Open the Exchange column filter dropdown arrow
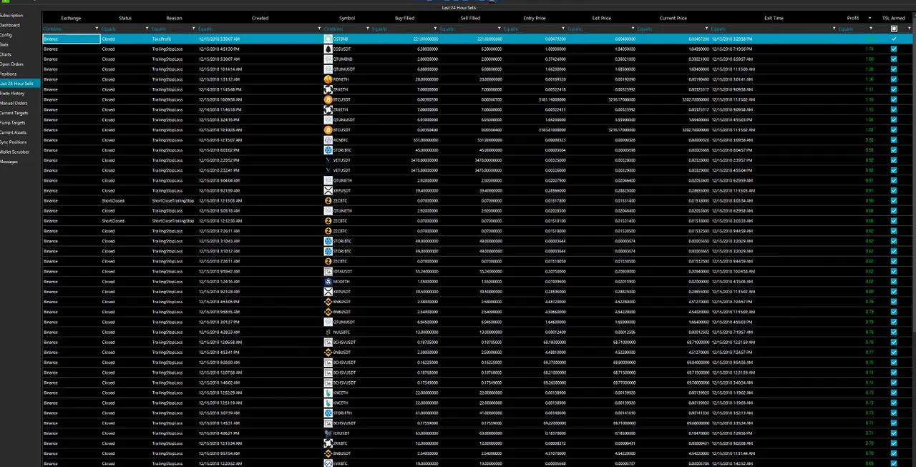Image resolution: width=916 pixels, height=467 pixels. pos(96,29)
